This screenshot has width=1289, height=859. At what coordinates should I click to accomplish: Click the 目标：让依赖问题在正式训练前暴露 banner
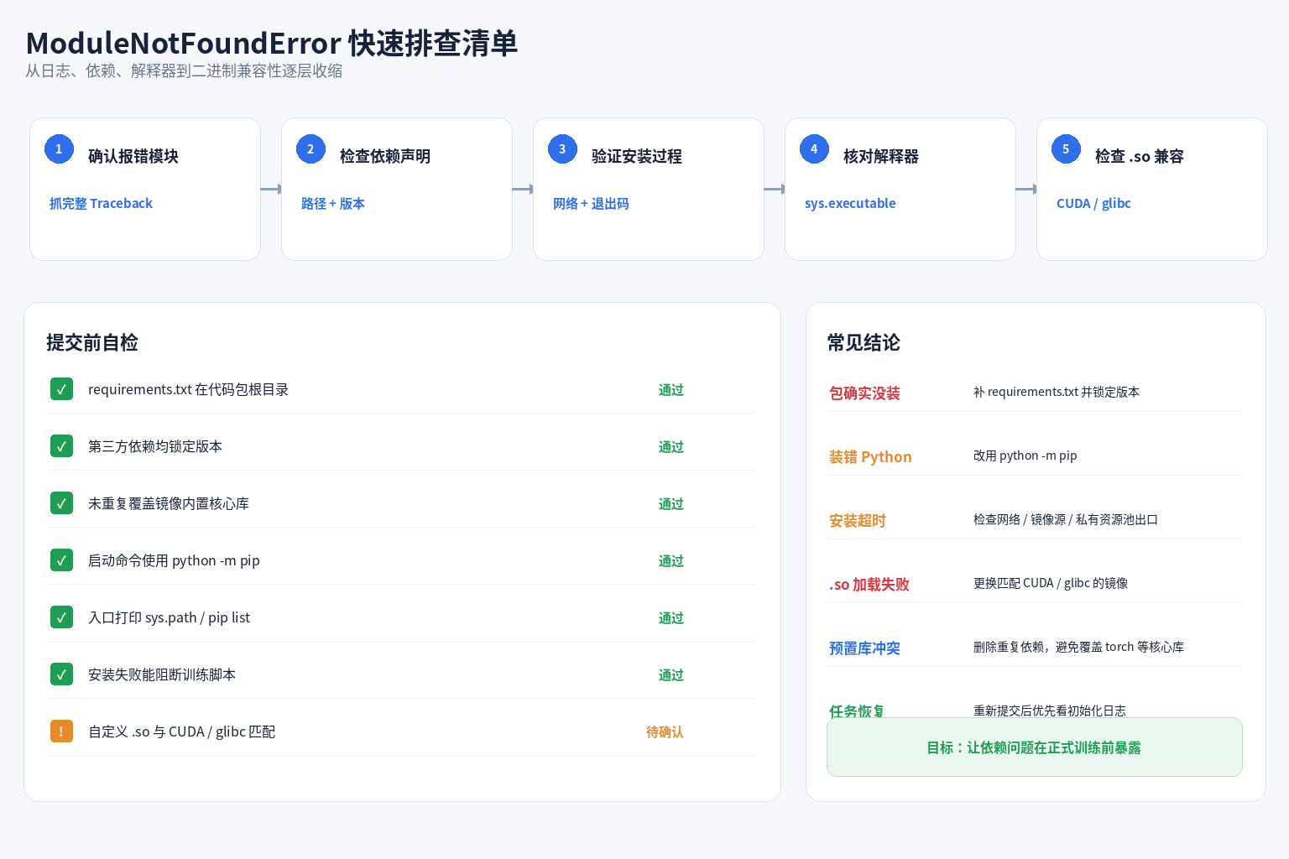(x=1034, y=747)
